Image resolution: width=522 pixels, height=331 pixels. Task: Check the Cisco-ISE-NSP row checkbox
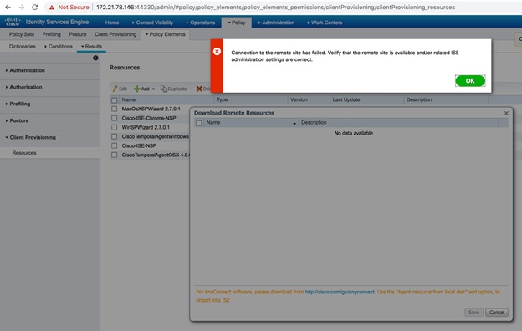(114, 145)
